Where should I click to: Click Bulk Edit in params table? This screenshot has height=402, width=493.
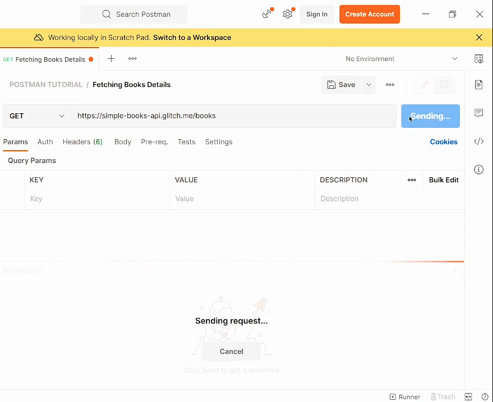pyautogui.click(x=443, y=180)
